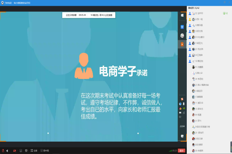Click the green speaking icon beside member 32
Viewport: 232px width, 154px height.
coord(227,13)
